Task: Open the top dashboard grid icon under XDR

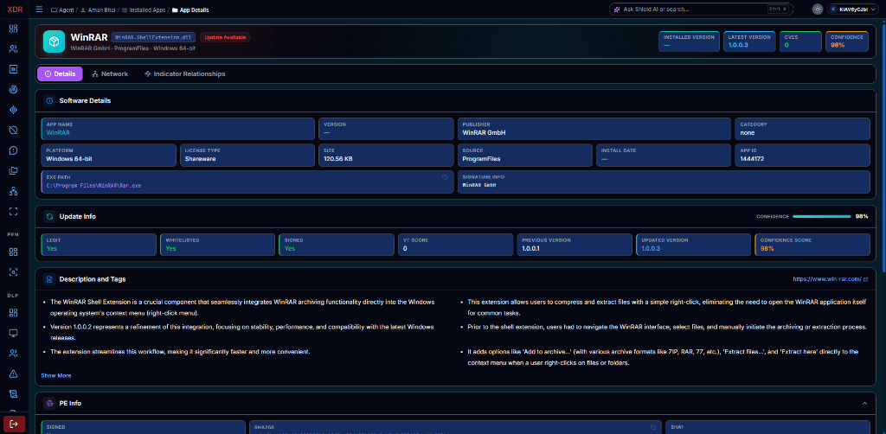Action: click(x=14, y=29)
